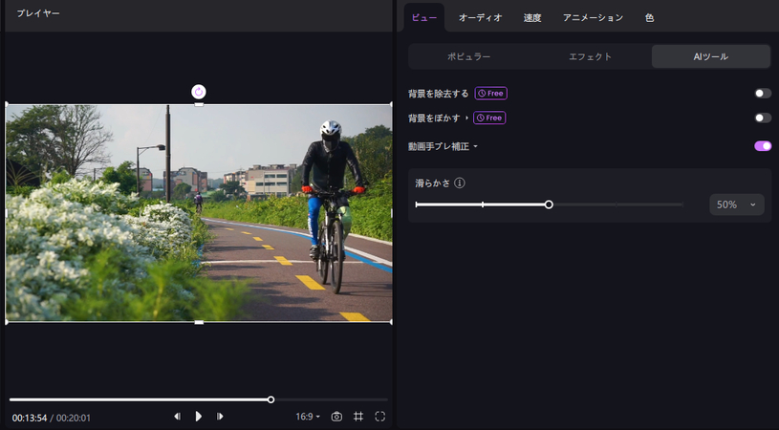
Task: Collapse the 動画手ブレ補正 section
Action: coord(475,147)
